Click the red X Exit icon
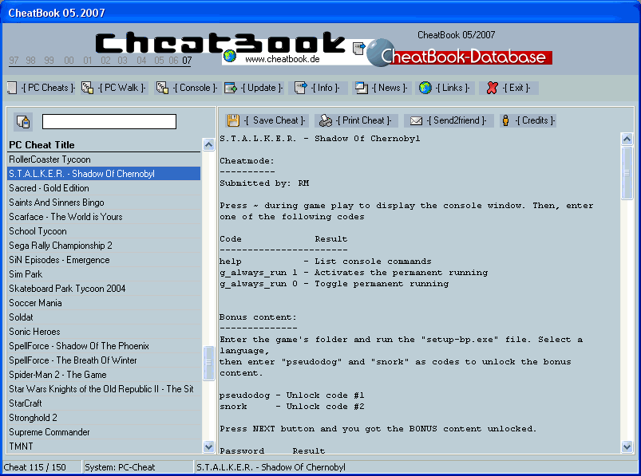The width and height of the screenshot is (641, 476). pyautogui.click(x=493, y=88)
